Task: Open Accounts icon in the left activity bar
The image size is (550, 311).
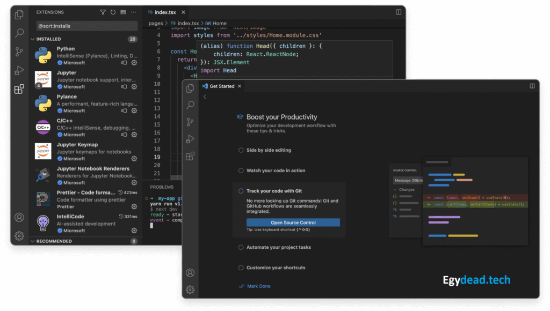Action: pos(19,217)
